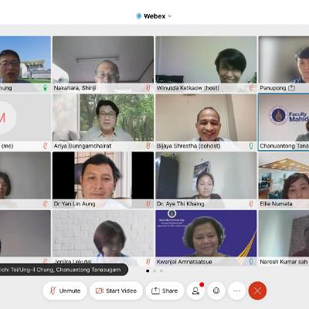The image size is (309, 309).
Task: Click the Dr. Aye Thi Khaing name label
Action: (181, 204)
